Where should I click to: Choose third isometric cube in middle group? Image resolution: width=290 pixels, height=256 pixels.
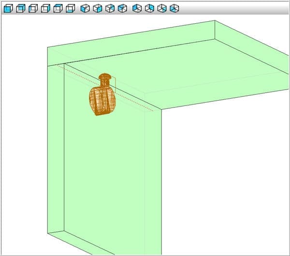tap(110, 8)
